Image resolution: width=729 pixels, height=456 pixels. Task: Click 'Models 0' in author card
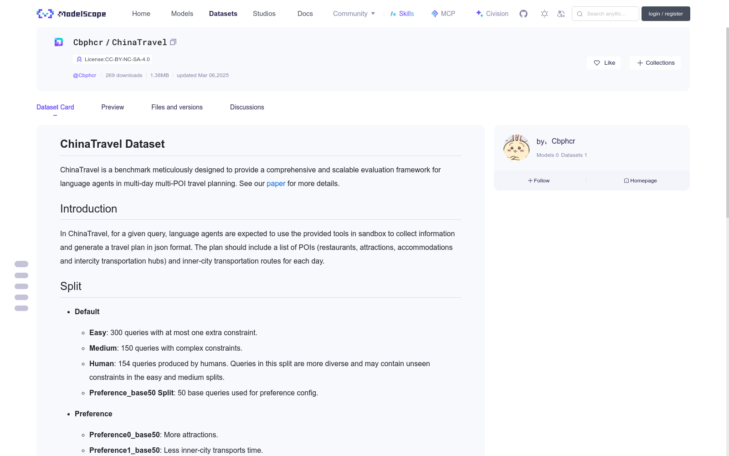(x=548, y=155)
